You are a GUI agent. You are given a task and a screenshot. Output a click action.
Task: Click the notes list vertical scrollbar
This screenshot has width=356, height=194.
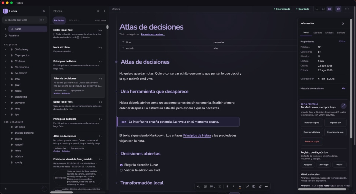[x=107, y=27]
